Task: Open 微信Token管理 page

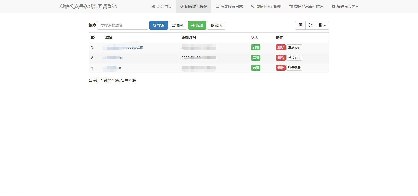Action: tap(266, 7)
